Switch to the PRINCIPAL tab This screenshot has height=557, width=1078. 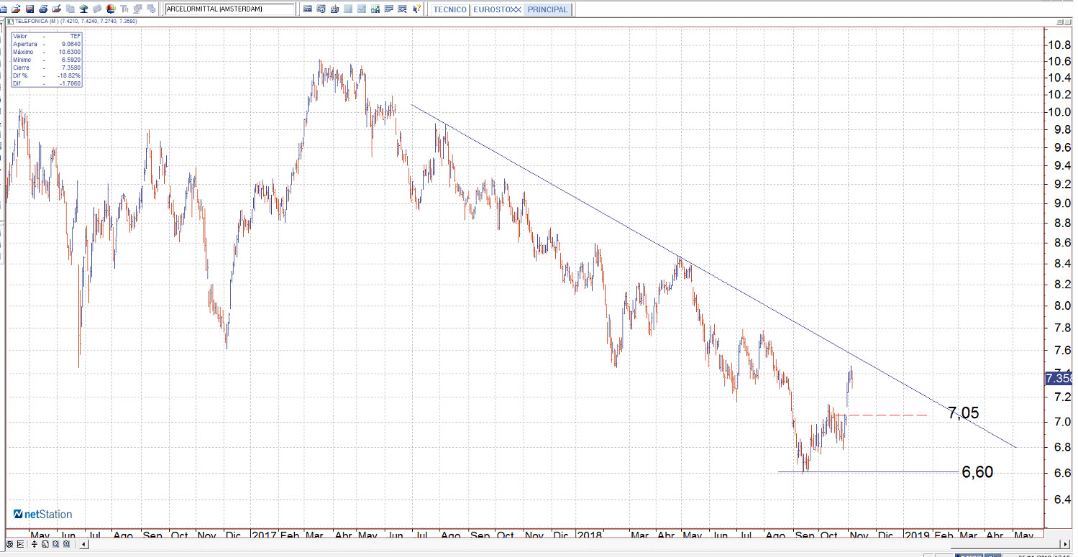click(547, 10)
